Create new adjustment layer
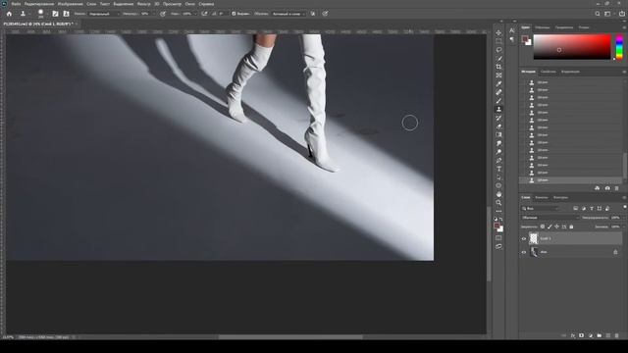The height and width of the screenshot is (353, 628). click(x=591, y=335)
